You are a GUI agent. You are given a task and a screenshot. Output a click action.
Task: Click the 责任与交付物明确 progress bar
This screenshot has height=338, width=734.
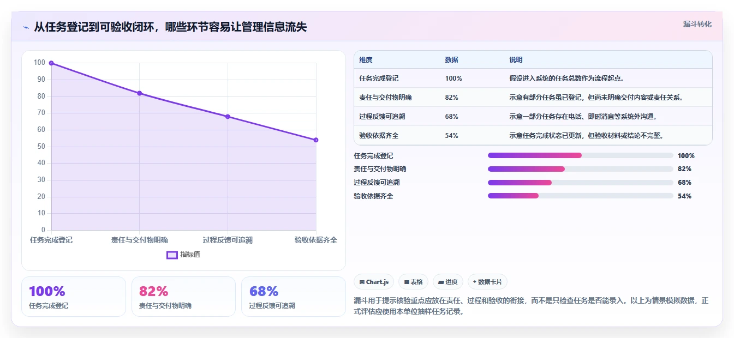[x=580, y=169]
